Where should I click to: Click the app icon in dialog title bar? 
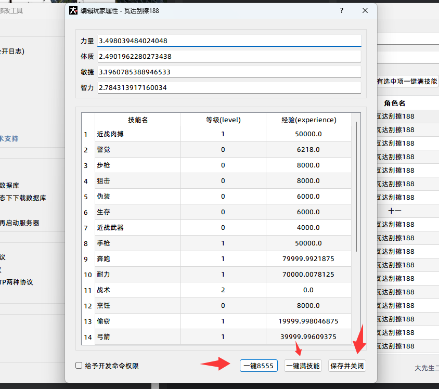pyautogui.click(x=74, y=10)
